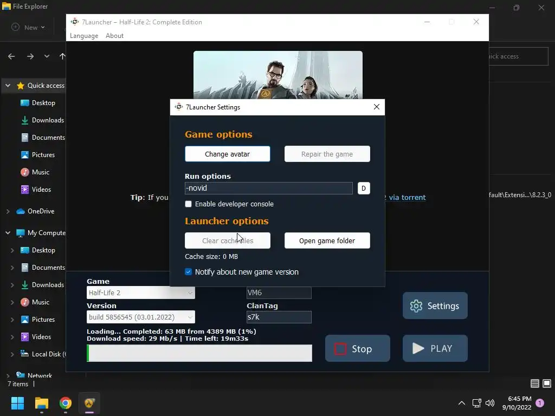Screen dimensions: 555x416
Task: Open the Windows Start menu
Action: click(17, 403)
